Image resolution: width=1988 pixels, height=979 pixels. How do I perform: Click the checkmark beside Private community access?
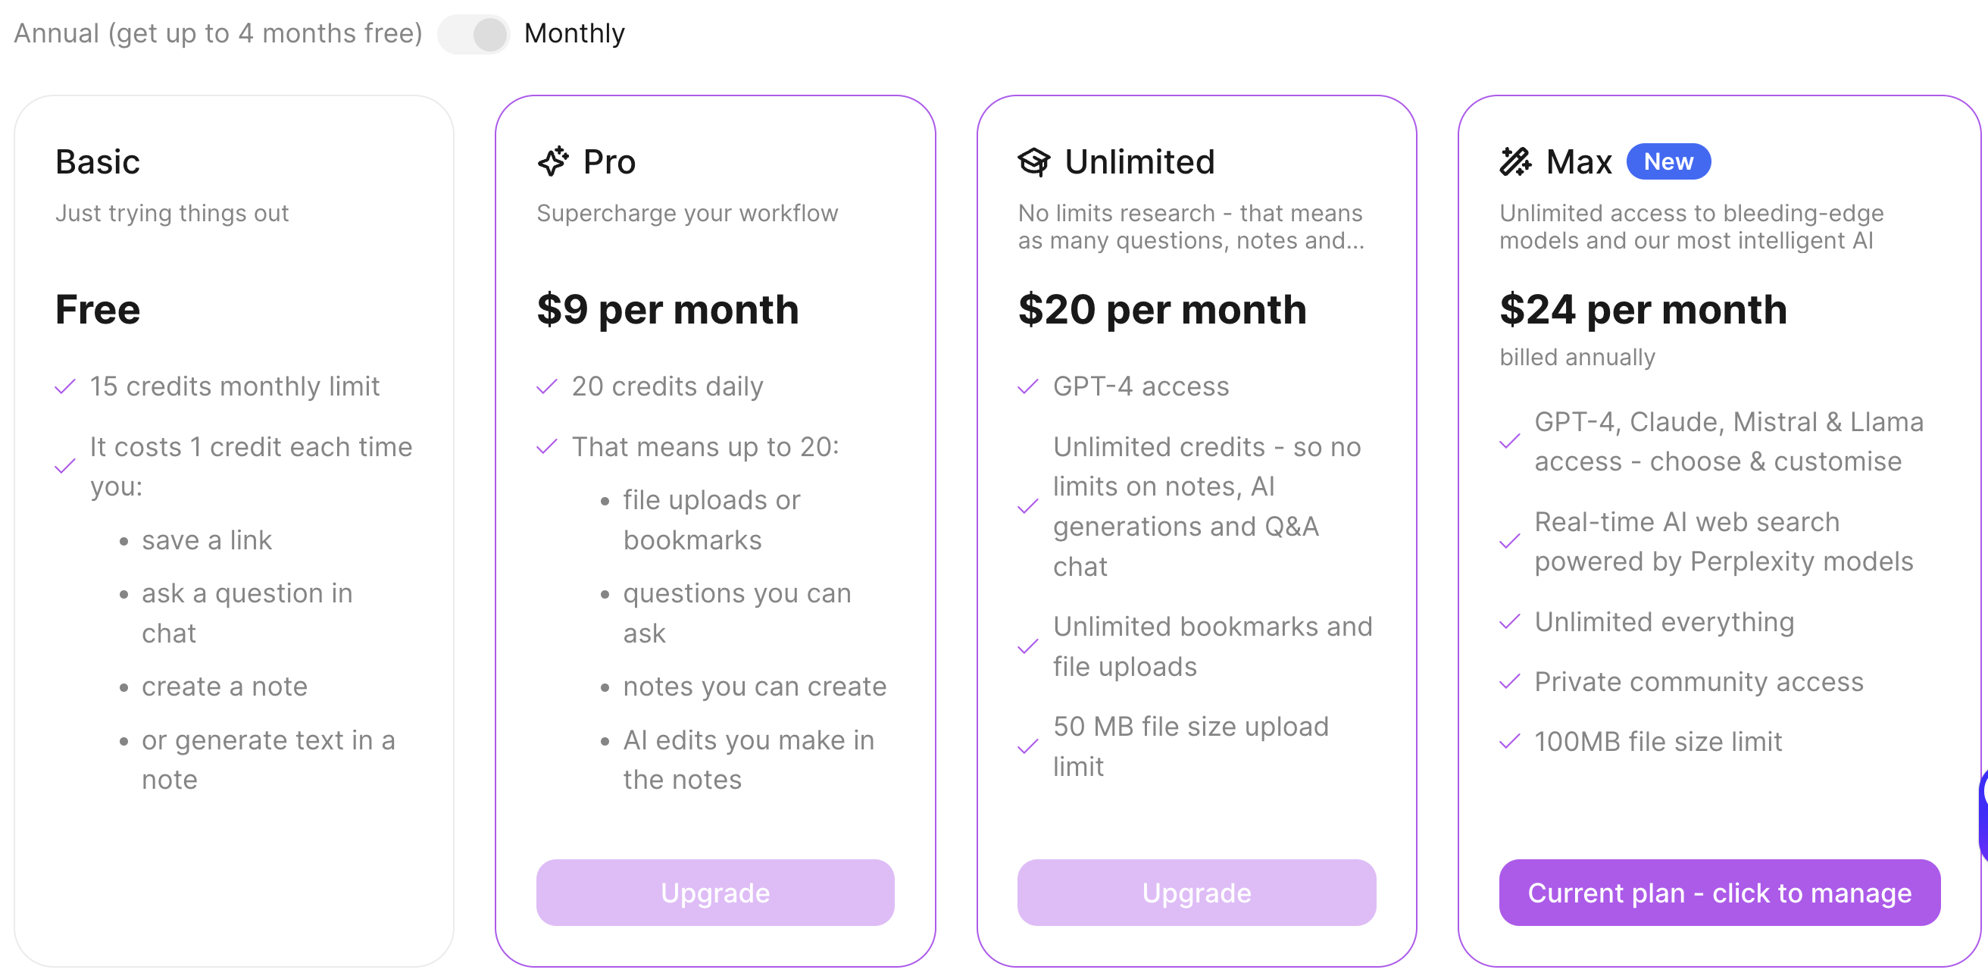[x=1508, y=682]
